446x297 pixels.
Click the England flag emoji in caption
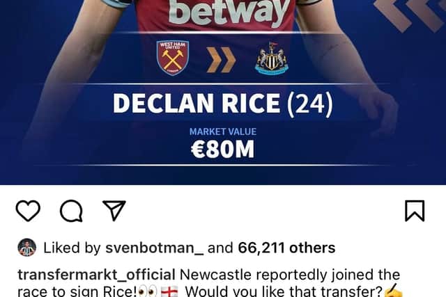(169, 291)
